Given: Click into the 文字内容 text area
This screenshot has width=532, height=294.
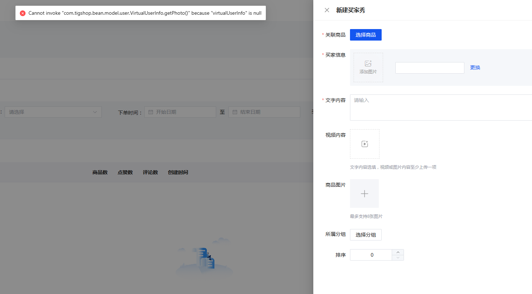Looking at the screenshot, I should [x=441, y=107].
